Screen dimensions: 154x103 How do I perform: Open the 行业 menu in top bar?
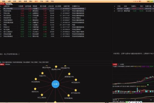click(x=41, y=1)
